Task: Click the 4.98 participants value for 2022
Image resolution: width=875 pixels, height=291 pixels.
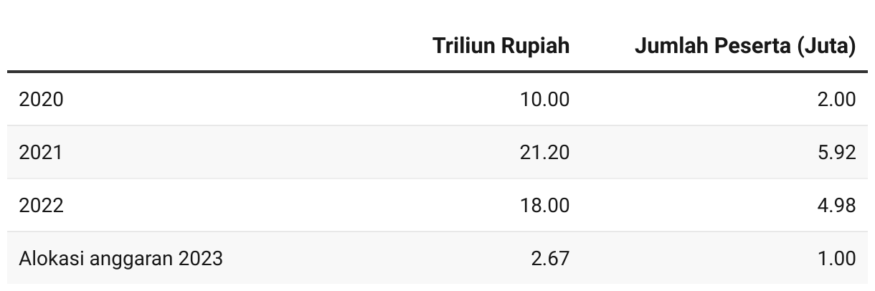Action: (837, 205)
